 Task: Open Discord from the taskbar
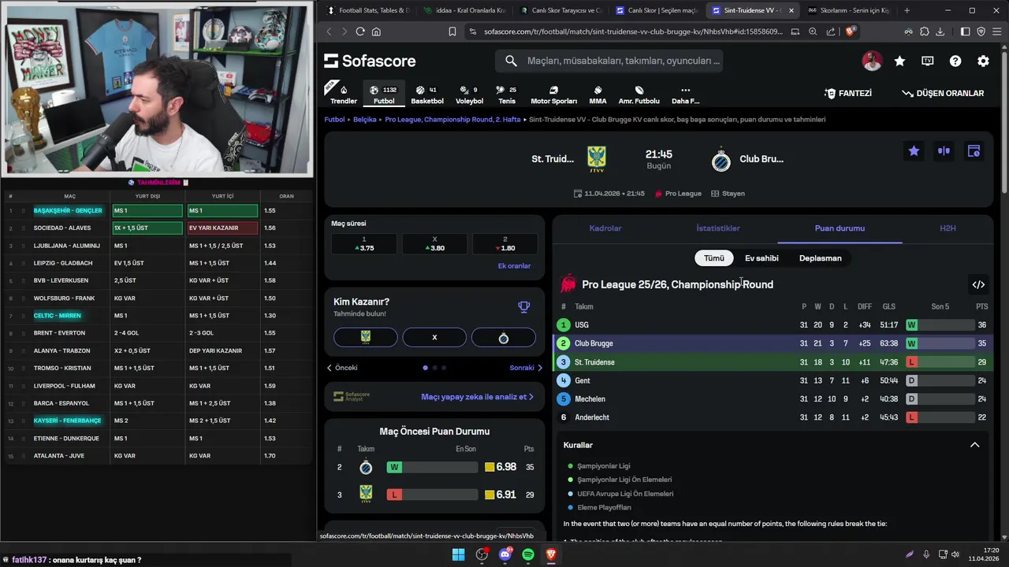tap(505, 554)
